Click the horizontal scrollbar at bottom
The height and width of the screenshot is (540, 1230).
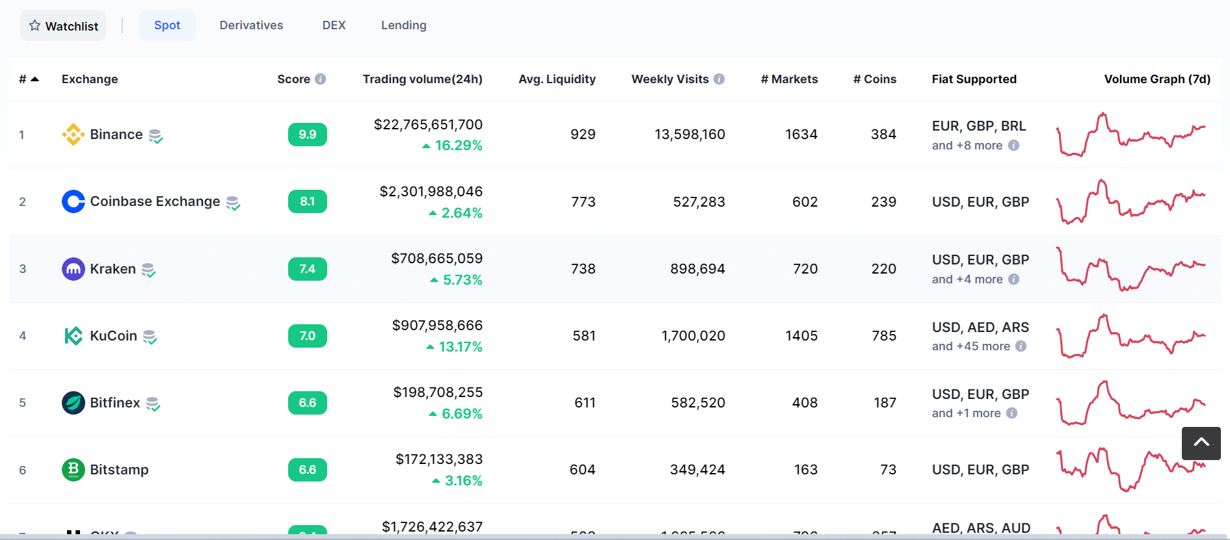(x=615, y=537)
